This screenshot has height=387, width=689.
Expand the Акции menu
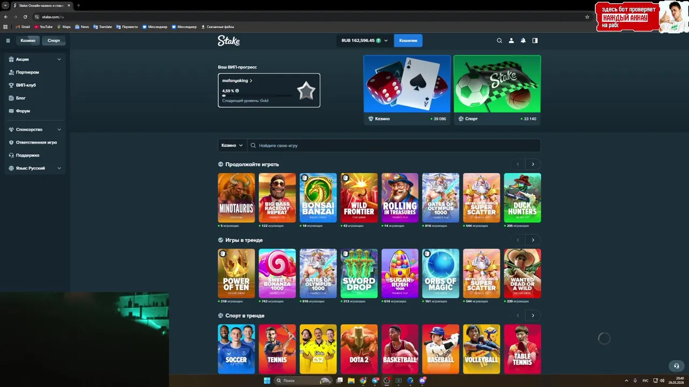35,59
